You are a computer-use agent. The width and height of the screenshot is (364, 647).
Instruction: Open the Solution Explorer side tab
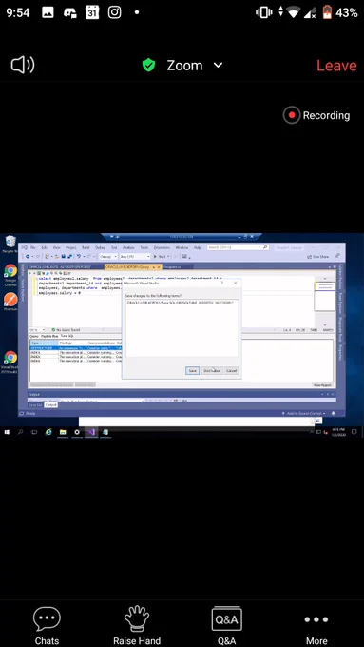click(341, 277)
